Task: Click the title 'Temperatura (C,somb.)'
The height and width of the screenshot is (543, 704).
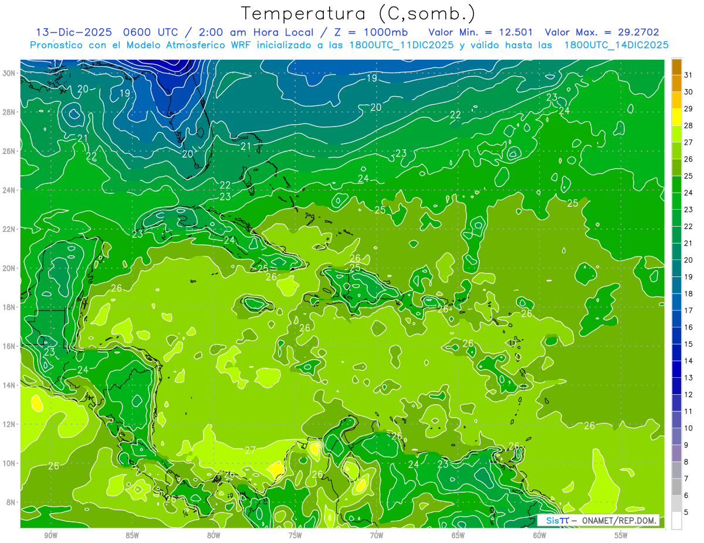Action: (x=358, y=13)
